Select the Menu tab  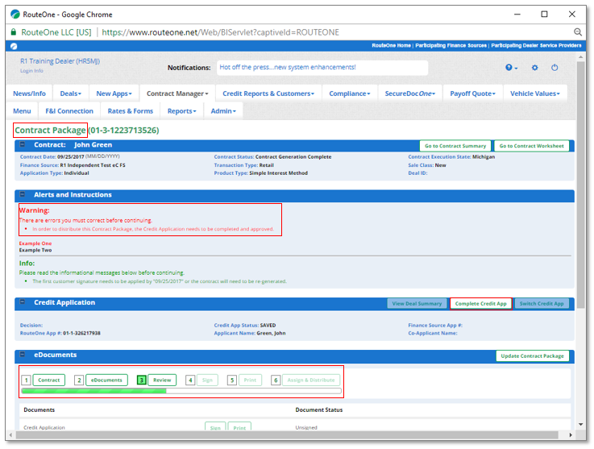click(x=22, y=111)
